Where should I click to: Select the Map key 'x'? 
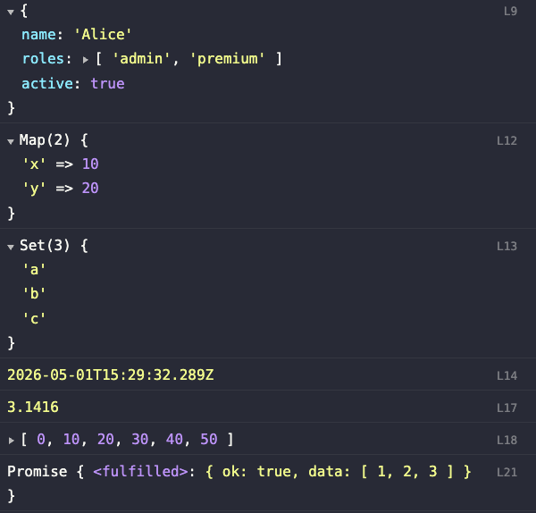point(34,164)
